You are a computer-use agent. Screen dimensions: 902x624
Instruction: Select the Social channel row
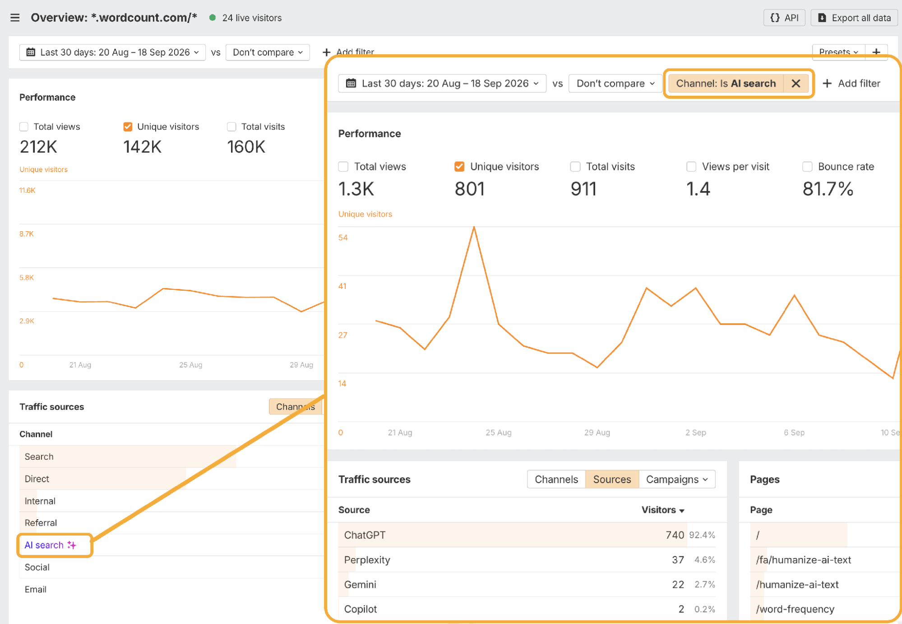point(171,567)
